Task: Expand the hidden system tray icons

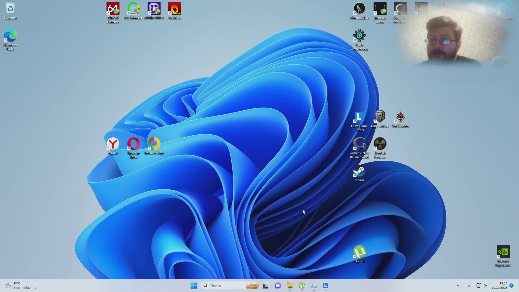Action: pyautogui.click(x=458, y=286)
